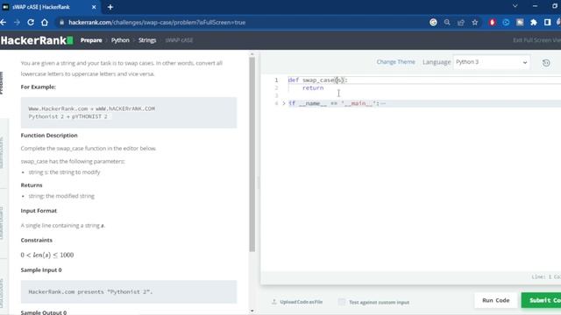Click the browser forward arrow

point(17,22)
